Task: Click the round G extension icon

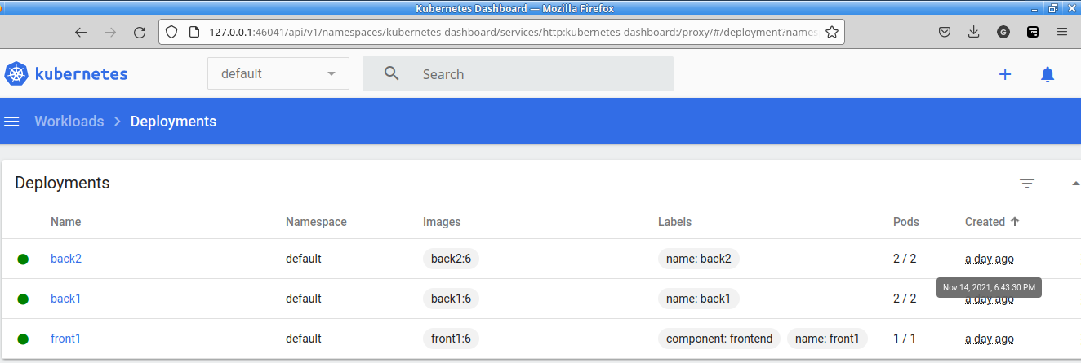Action: click(x=1003, y=33)
